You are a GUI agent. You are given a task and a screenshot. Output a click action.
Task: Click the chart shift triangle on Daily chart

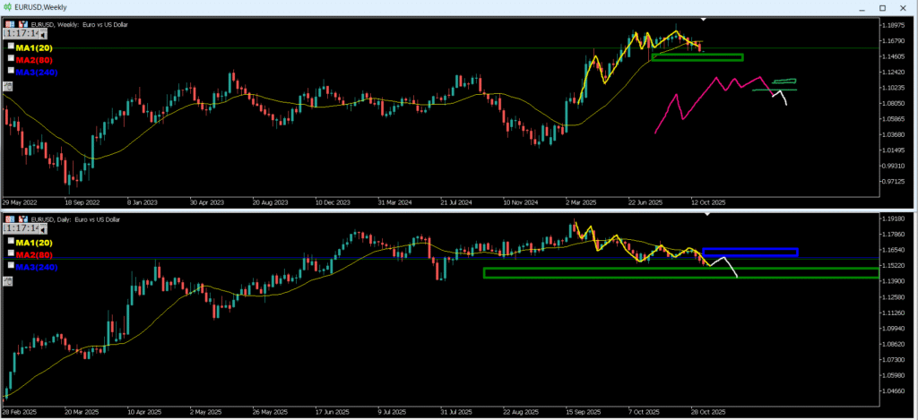(706, 214)
